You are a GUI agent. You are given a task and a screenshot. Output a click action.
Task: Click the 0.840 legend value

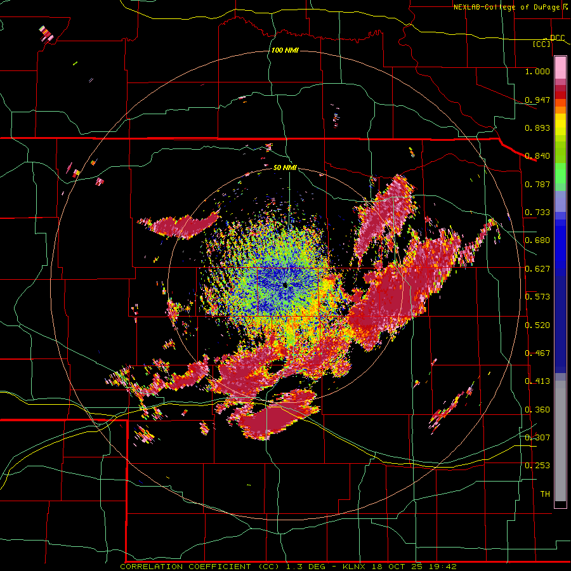click(537, 156)
